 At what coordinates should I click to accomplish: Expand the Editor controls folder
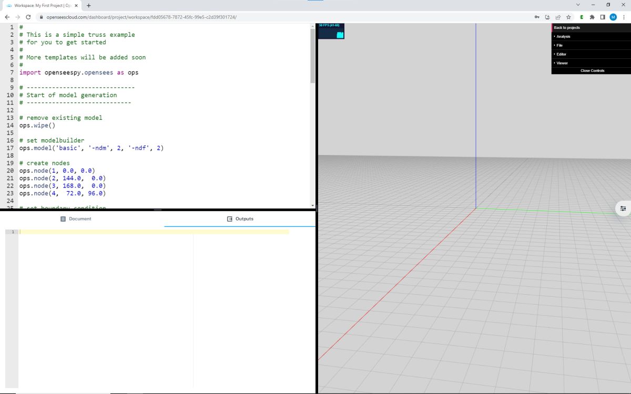click(591, 54)
